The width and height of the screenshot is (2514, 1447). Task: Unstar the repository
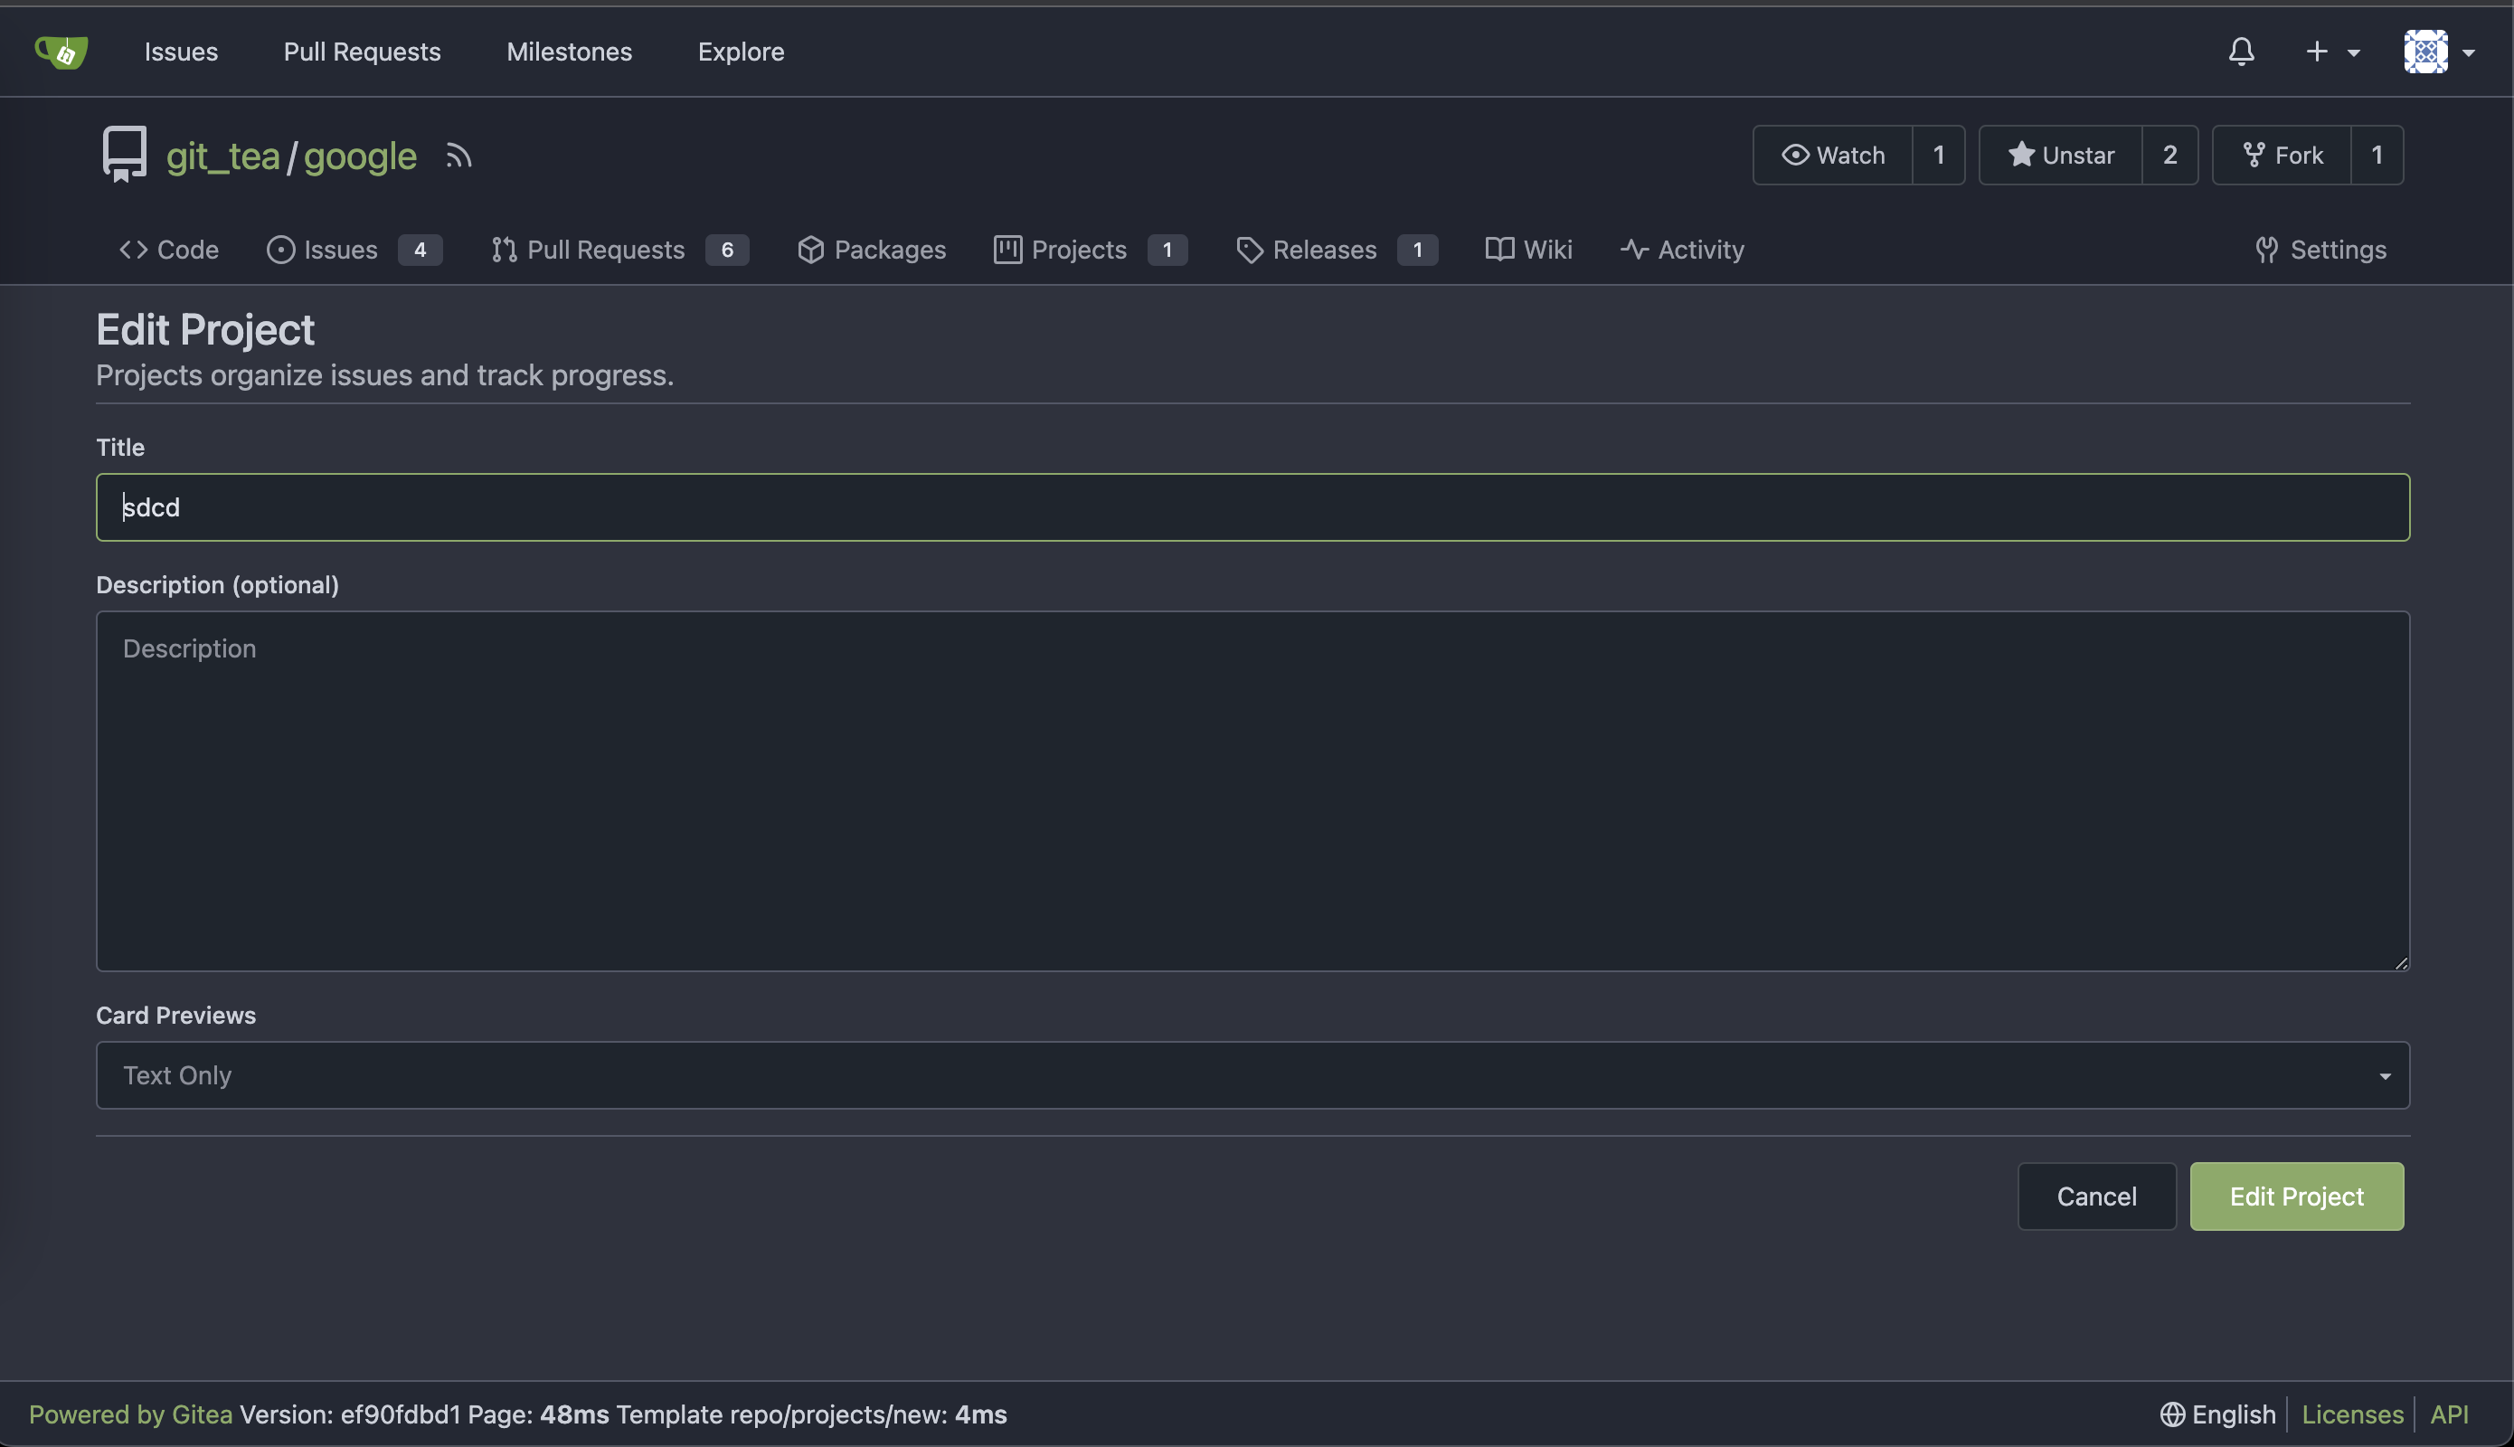2060,155
